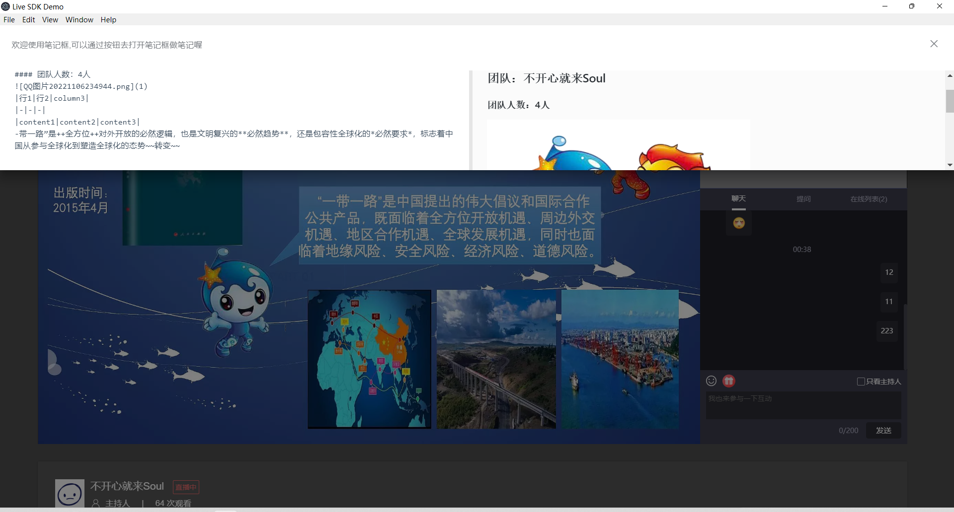
Task: Click the host avatar sad-face image
Action: (70, 494)
